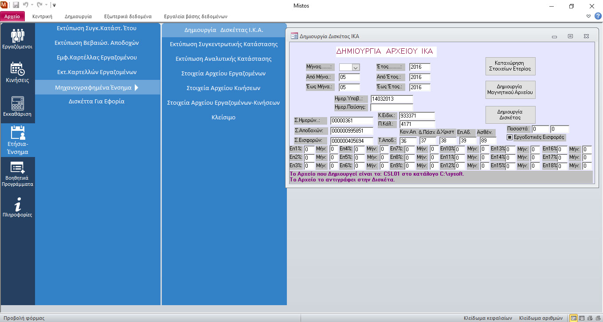
Task: Open the Αρχείο ribbon tab
Action: coord(12,16)
